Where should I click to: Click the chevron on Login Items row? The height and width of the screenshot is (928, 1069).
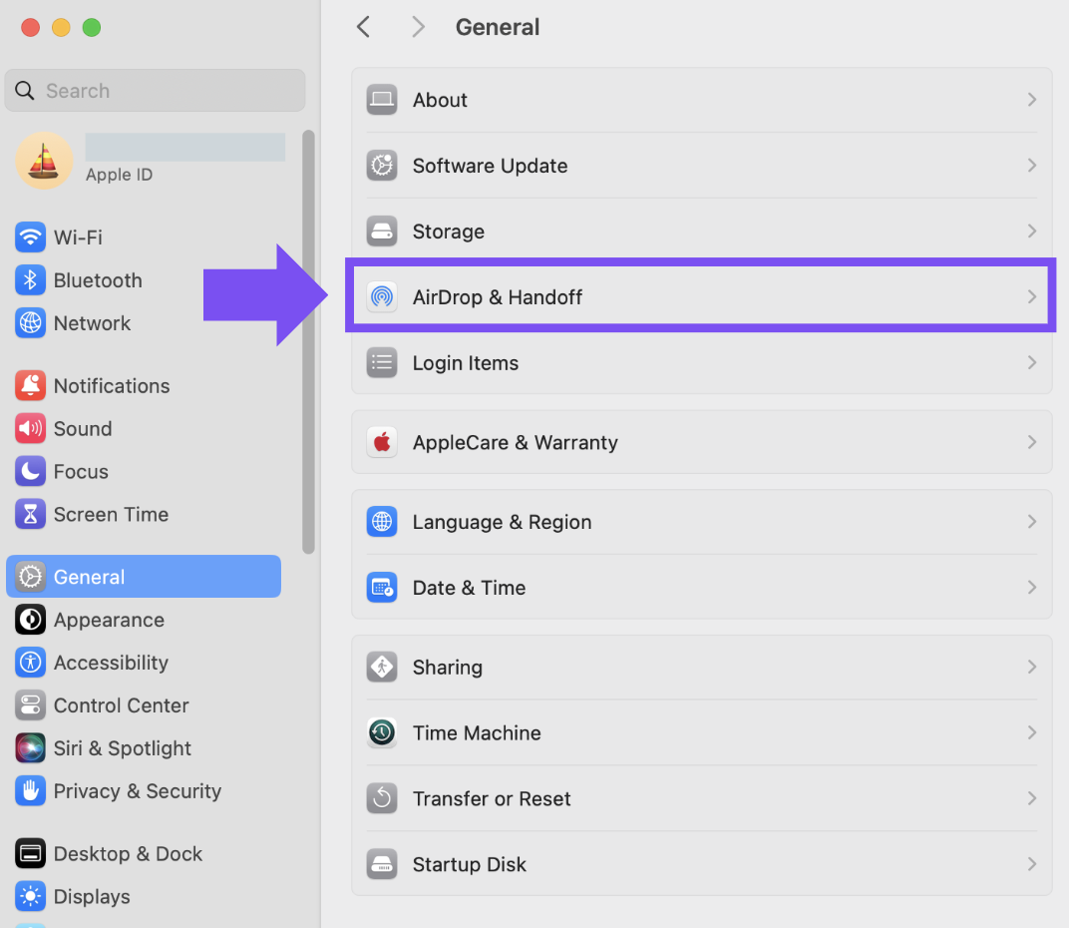[x=1031, y=363]
